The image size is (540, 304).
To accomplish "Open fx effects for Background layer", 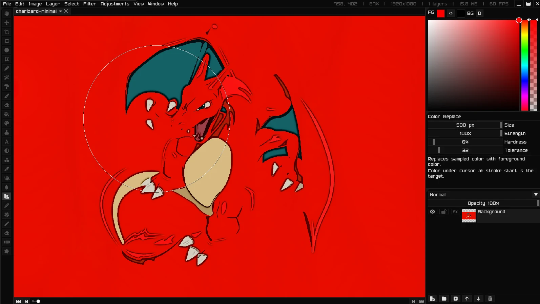I will (x=455, y=212).
